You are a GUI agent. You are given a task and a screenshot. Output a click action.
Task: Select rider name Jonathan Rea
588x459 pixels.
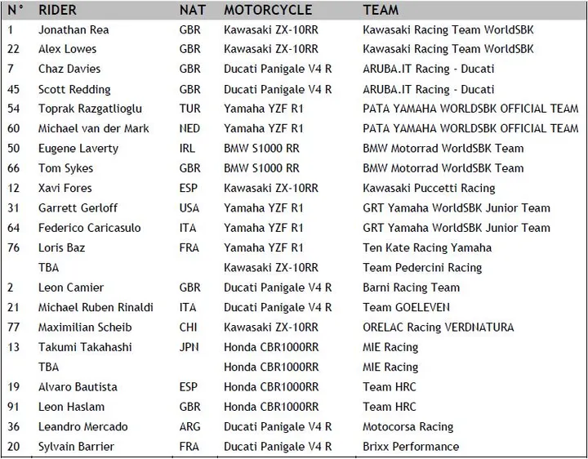tap(73, 30)
